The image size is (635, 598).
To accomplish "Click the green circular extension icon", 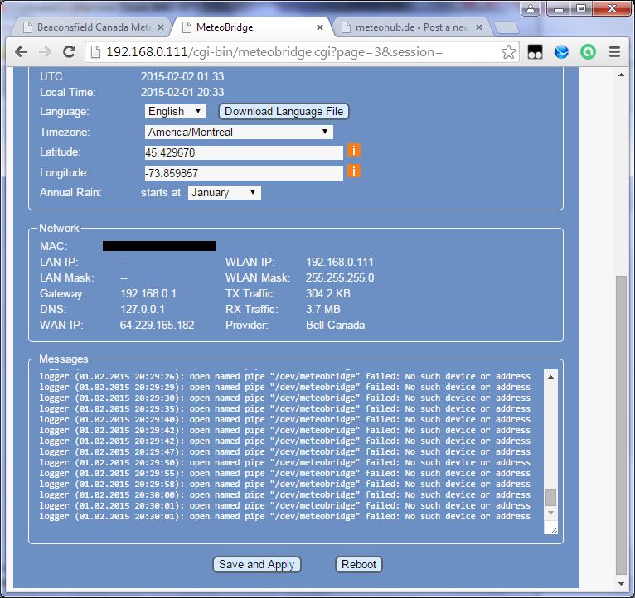I will pos(588,52).
